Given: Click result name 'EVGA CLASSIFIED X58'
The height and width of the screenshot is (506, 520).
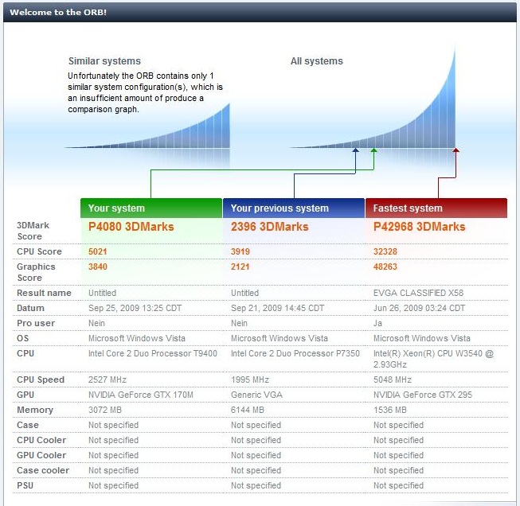Looking at the screenshot, I should (418, 293).
